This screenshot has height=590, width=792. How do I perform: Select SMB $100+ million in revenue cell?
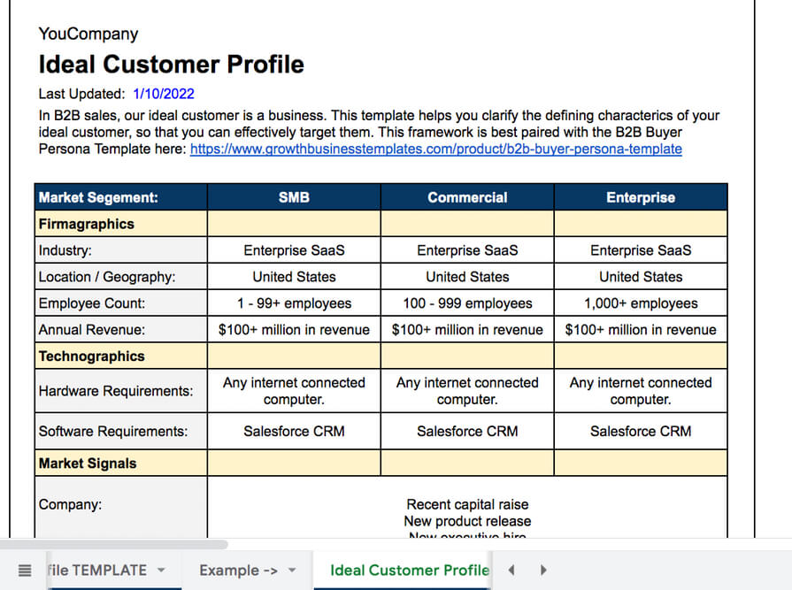coord(294,330)
